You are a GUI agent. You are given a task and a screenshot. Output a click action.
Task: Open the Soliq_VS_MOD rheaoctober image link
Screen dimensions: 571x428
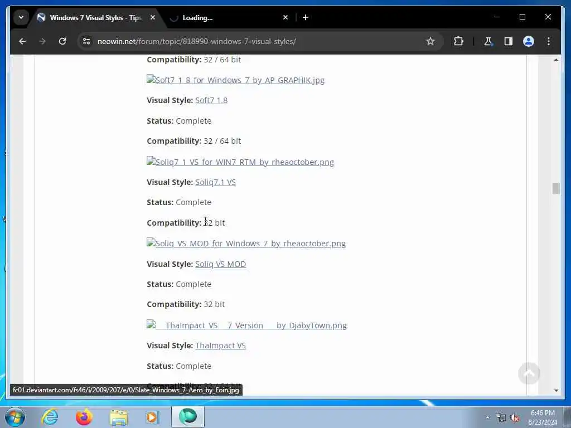pyautogui.click(x=246, y=243)
